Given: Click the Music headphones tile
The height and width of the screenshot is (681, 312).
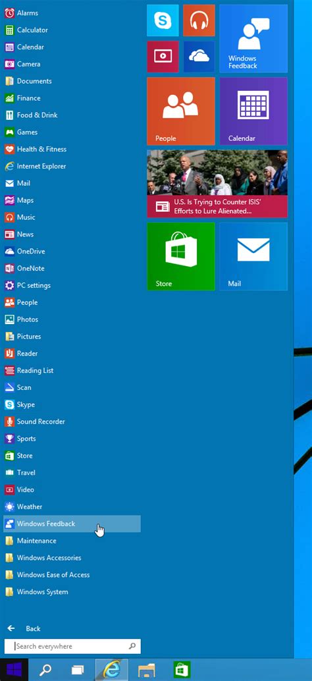Looking at the screenshot, I should pos(199,20).
